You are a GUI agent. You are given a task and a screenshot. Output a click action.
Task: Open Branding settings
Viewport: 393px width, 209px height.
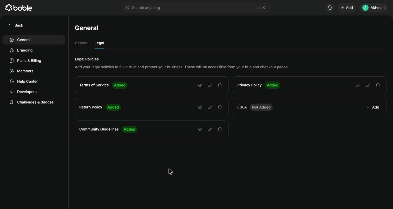coord(34,50)
